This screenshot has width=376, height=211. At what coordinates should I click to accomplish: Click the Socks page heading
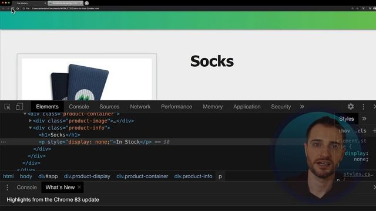click(x=212, y=61)
